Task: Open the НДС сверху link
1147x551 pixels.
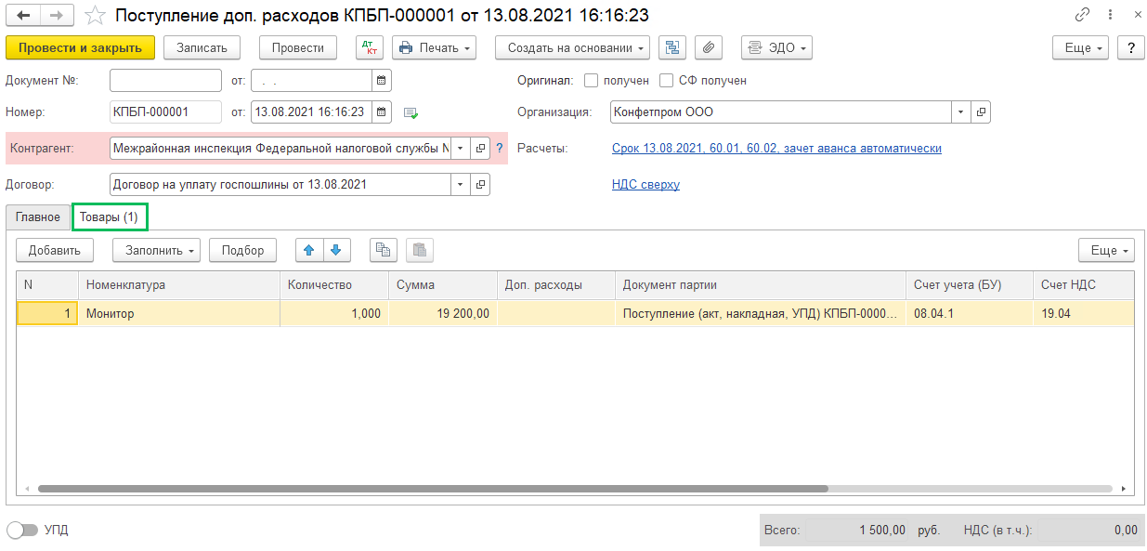Action: pyautogui.click(x=645, y=184)
